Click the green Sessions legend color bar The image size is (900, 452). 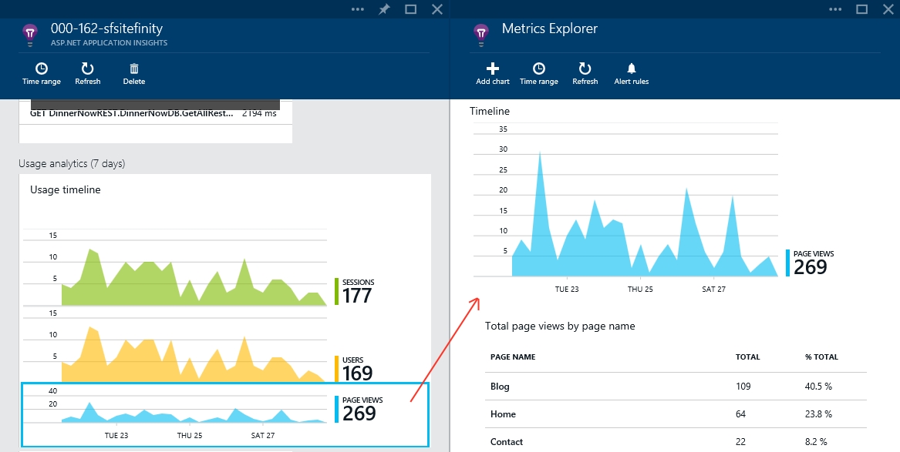pos(337,291)
